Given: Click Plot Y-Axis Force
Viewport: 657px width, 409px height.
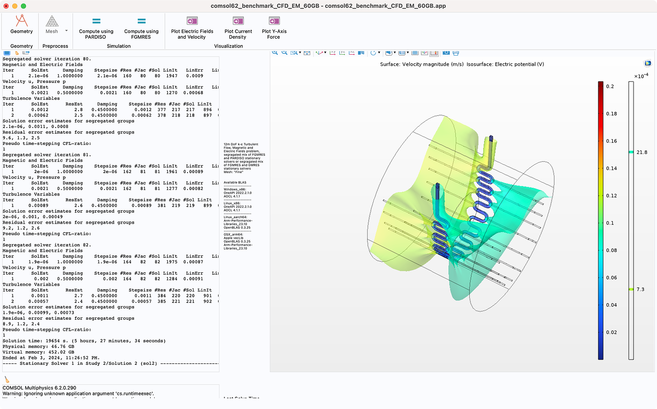Looking at the screenshot, I should 274,26.
